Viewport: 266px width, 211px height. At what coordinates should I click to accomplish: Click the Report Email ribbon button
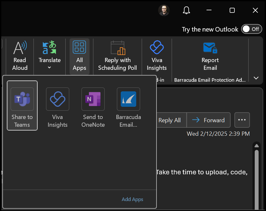click(x=210, y=56)
